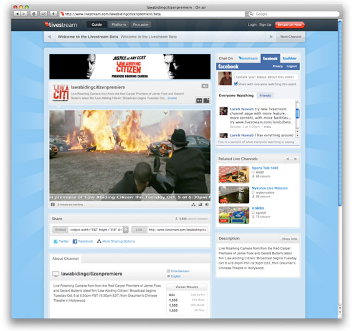Screen dimensions: 355x331
Task: Click the add bookmark plus button
Action: [x=53, y=14]
